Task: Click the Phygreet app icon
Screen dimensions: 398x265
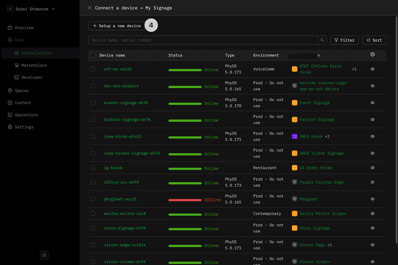Action: point(295,199)
